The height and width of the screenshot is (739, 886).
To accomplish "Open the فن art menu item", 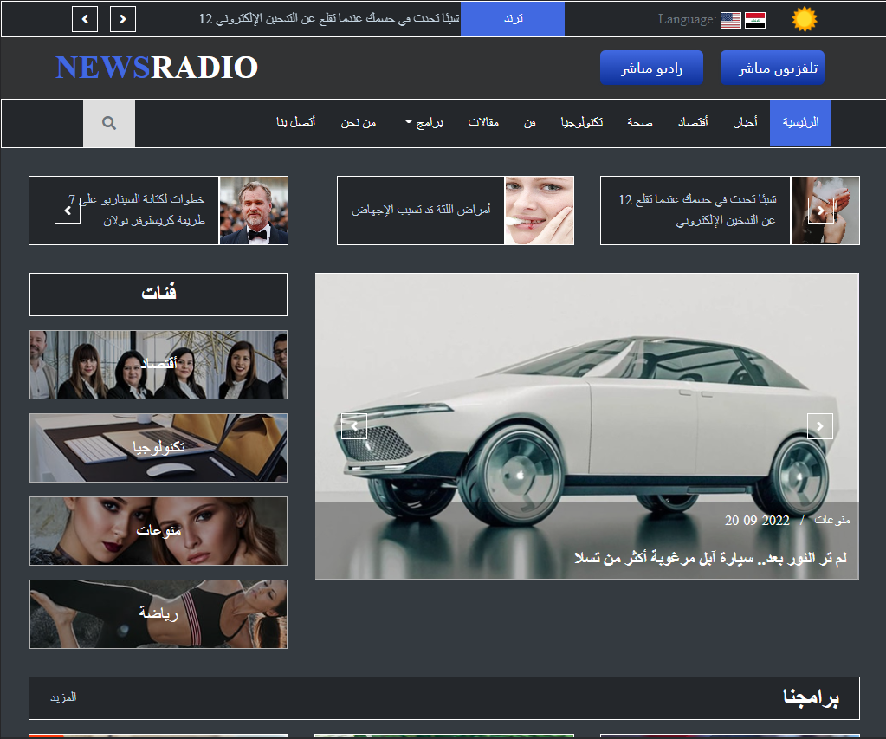I will 529,123.
